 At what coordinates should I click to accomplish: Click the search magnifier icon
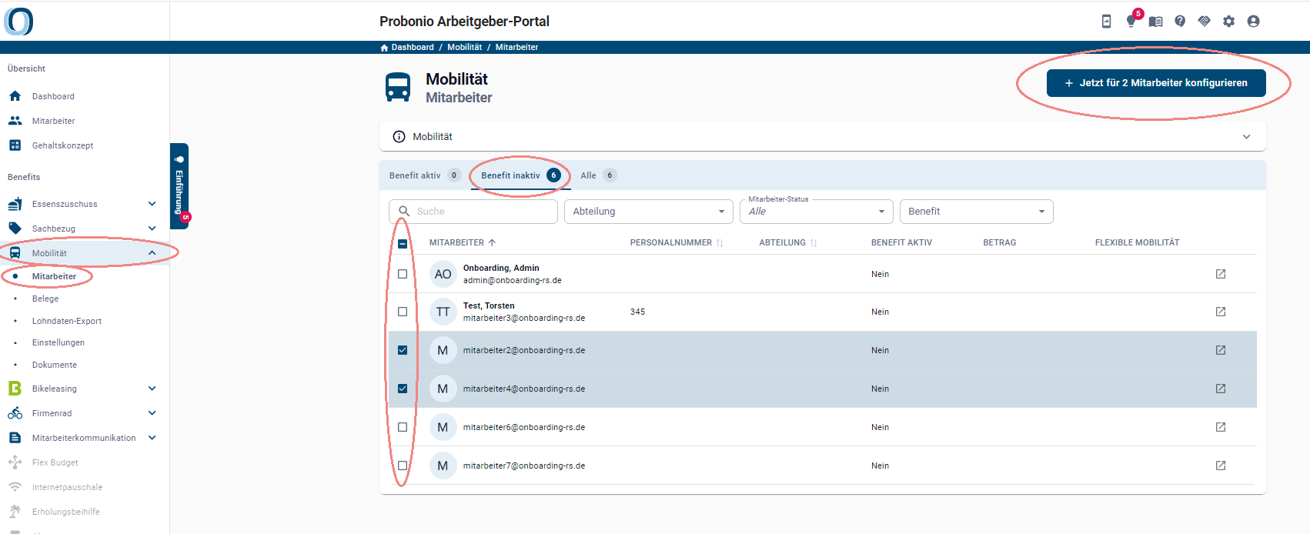[x=404, y=211]
